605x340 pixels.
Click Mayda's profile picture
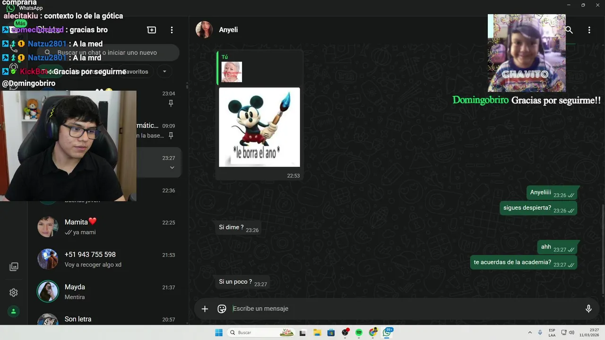[48, 292]
